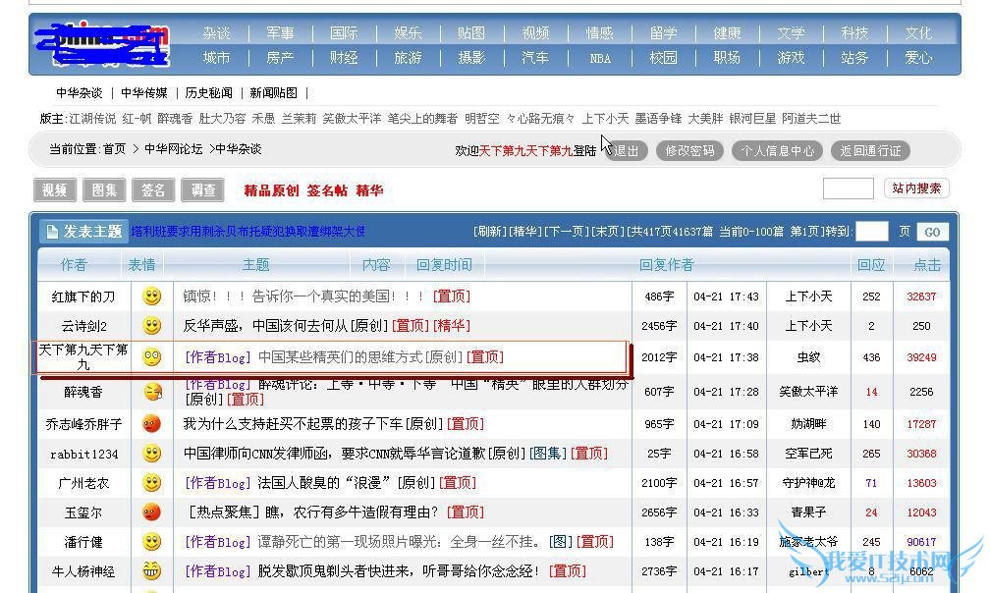Click the emoticon in 醉魂香 row

tap(152, 392)
